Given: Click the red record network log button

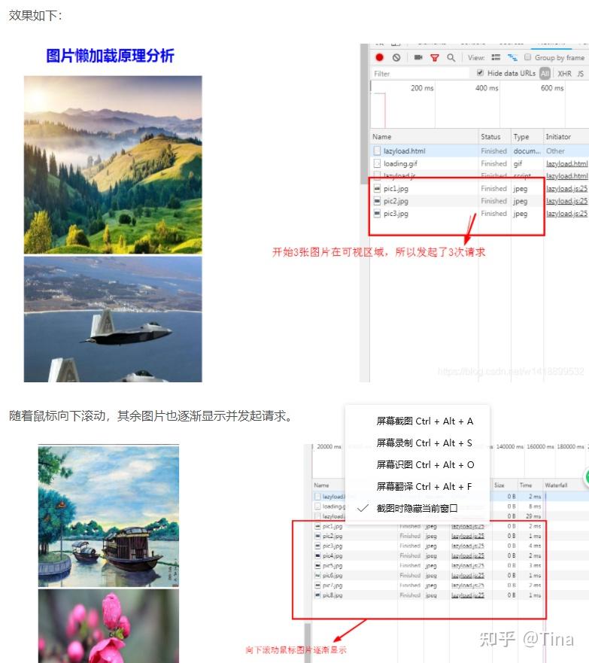Looking at the screenshot, I should point(379,57).
